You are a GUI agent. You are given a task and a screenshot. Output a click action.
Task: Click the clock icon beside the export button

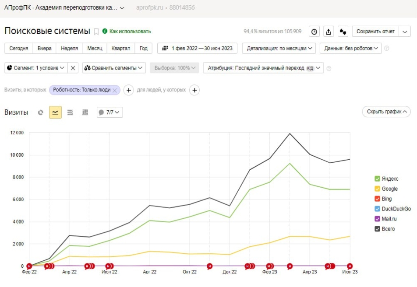click(314, 31)
